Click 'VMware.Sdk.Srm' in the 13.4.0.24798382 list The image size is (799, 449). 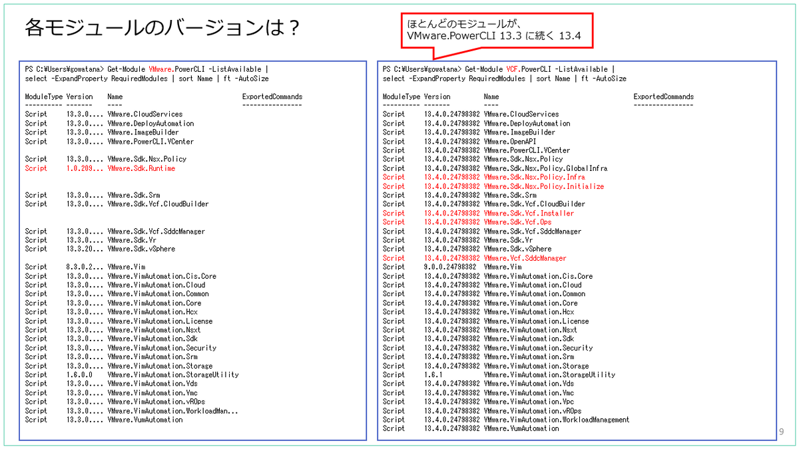510,195
